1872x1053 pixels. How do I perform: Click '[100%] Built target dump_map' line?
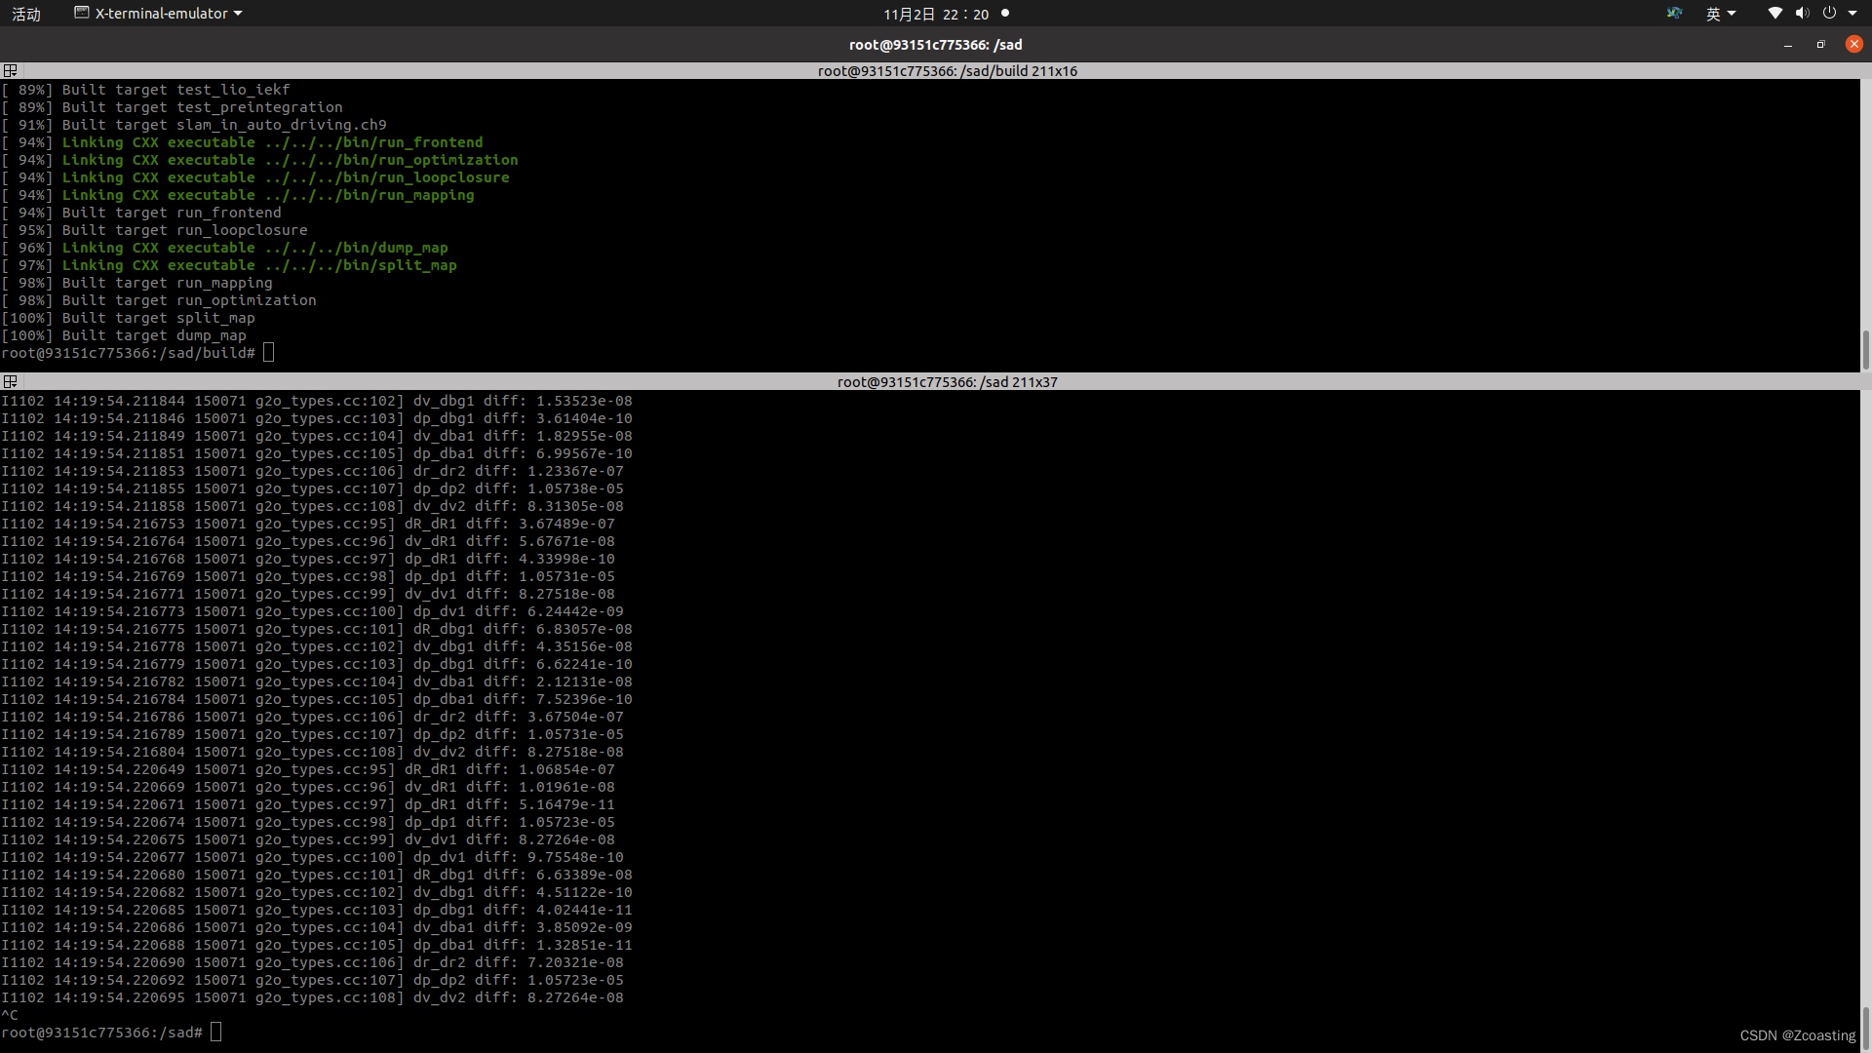(124, 335)
